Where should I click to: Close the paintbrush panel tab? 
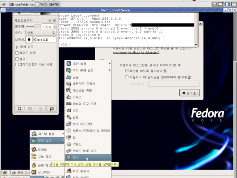(55, 20)
